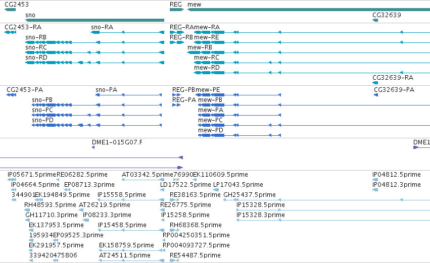Select mew-RA transcript label

[207, 27]
